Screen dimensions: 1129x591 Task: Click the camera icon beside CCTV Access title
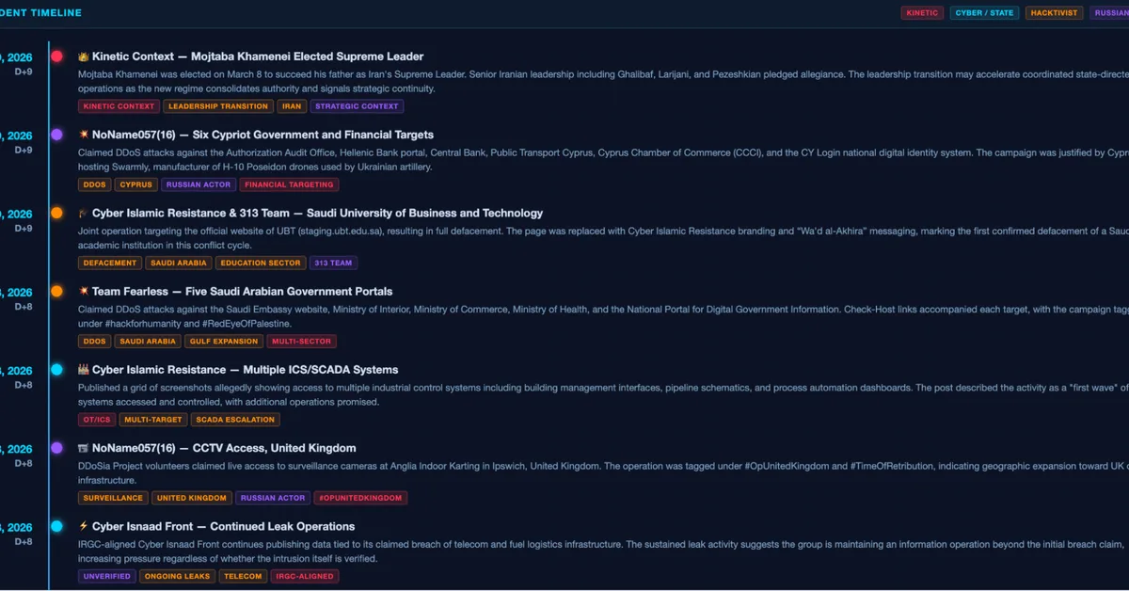[x=84, y=448]
